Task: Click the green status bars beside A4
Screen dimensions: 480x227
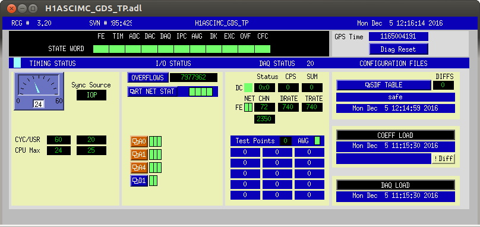Action: tap(155, 168)
